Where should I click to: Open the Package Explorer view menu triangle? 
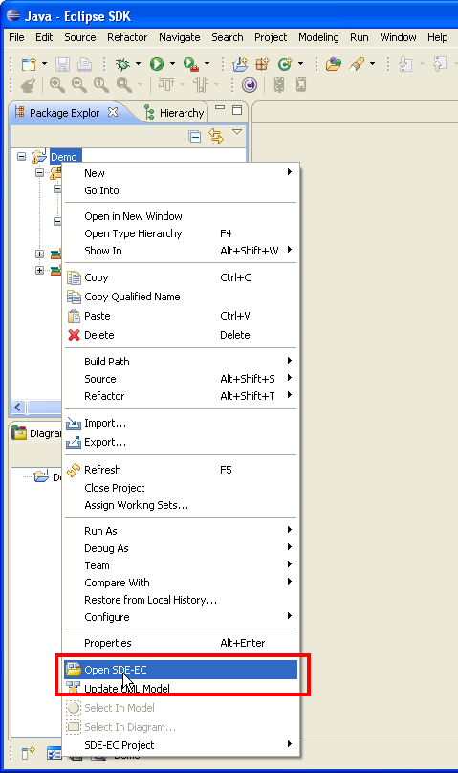237,132
